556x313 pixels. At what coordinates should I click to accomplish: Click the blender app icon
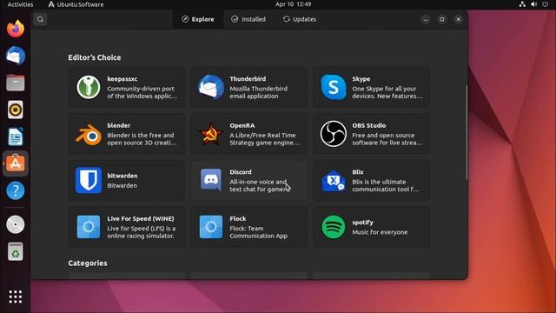(89, 134)
